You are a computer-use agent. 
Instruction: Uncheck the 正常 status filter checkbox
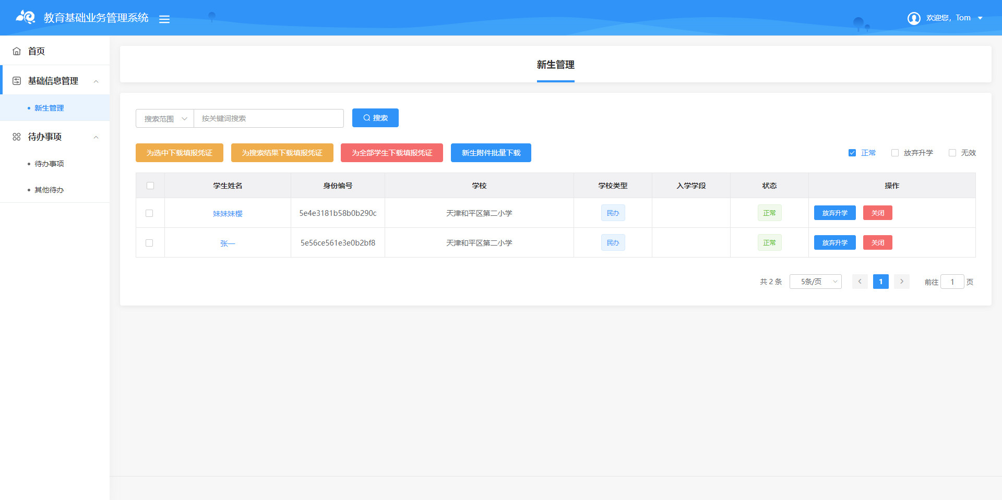click(852, 153)
